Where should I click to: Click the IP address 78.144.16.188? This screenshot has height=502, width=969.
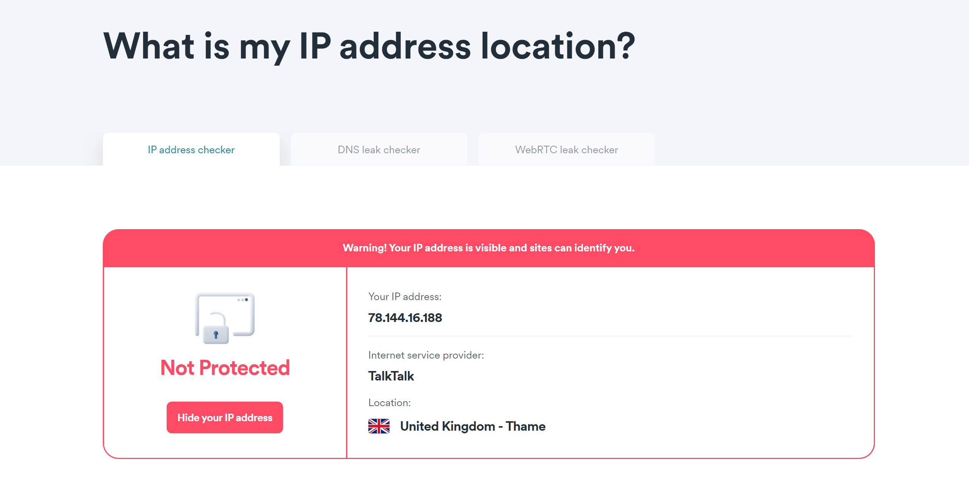(x=405, y=318)
